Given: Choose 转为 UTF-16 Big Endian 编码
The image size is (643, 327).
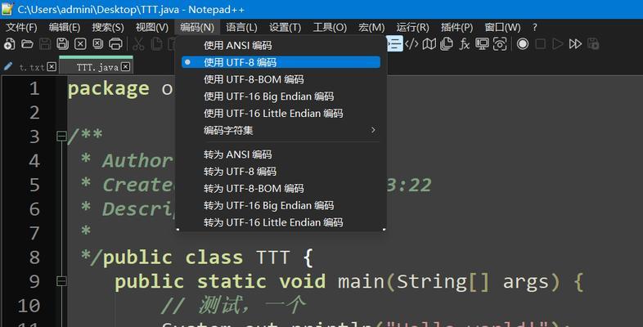Looking at the screenshot, I should 281,205.
